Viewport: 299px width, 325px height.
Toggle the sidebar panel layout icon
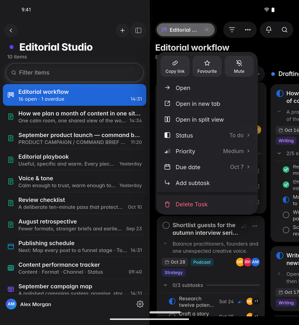138,30
